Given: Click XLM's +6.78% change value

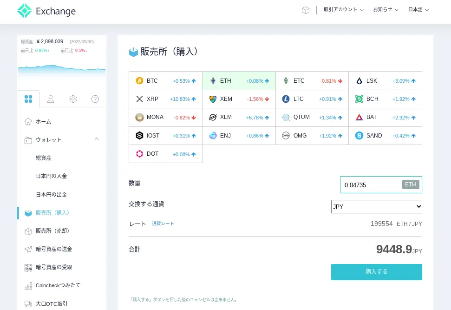Looking at the screenshot, I should [255, 118].
